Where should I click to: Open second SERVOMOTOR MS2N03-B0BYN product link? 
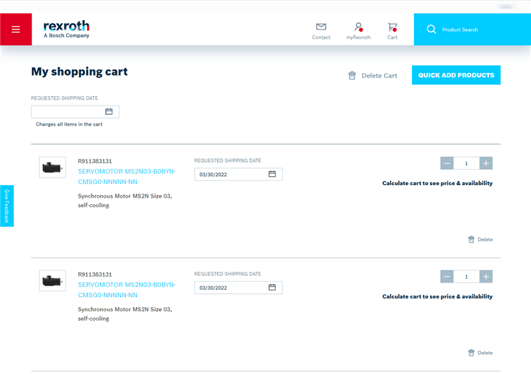[x=126, y=290]
